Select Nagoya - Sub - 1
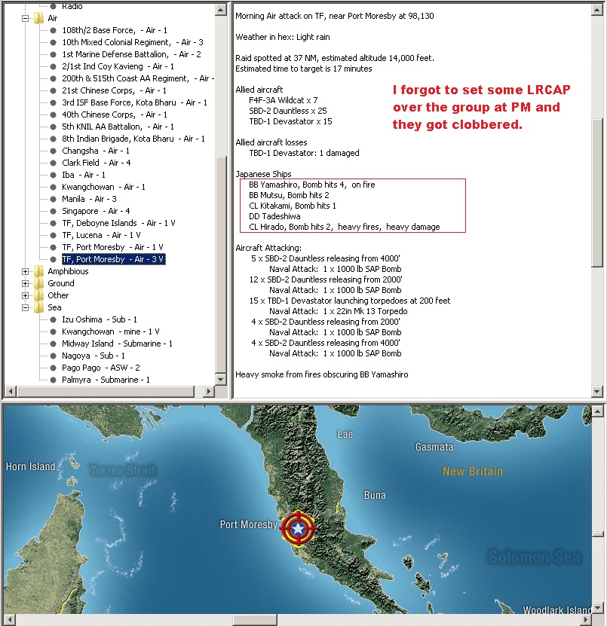Screen dimensions: 607x626 (x=94, y=356)
